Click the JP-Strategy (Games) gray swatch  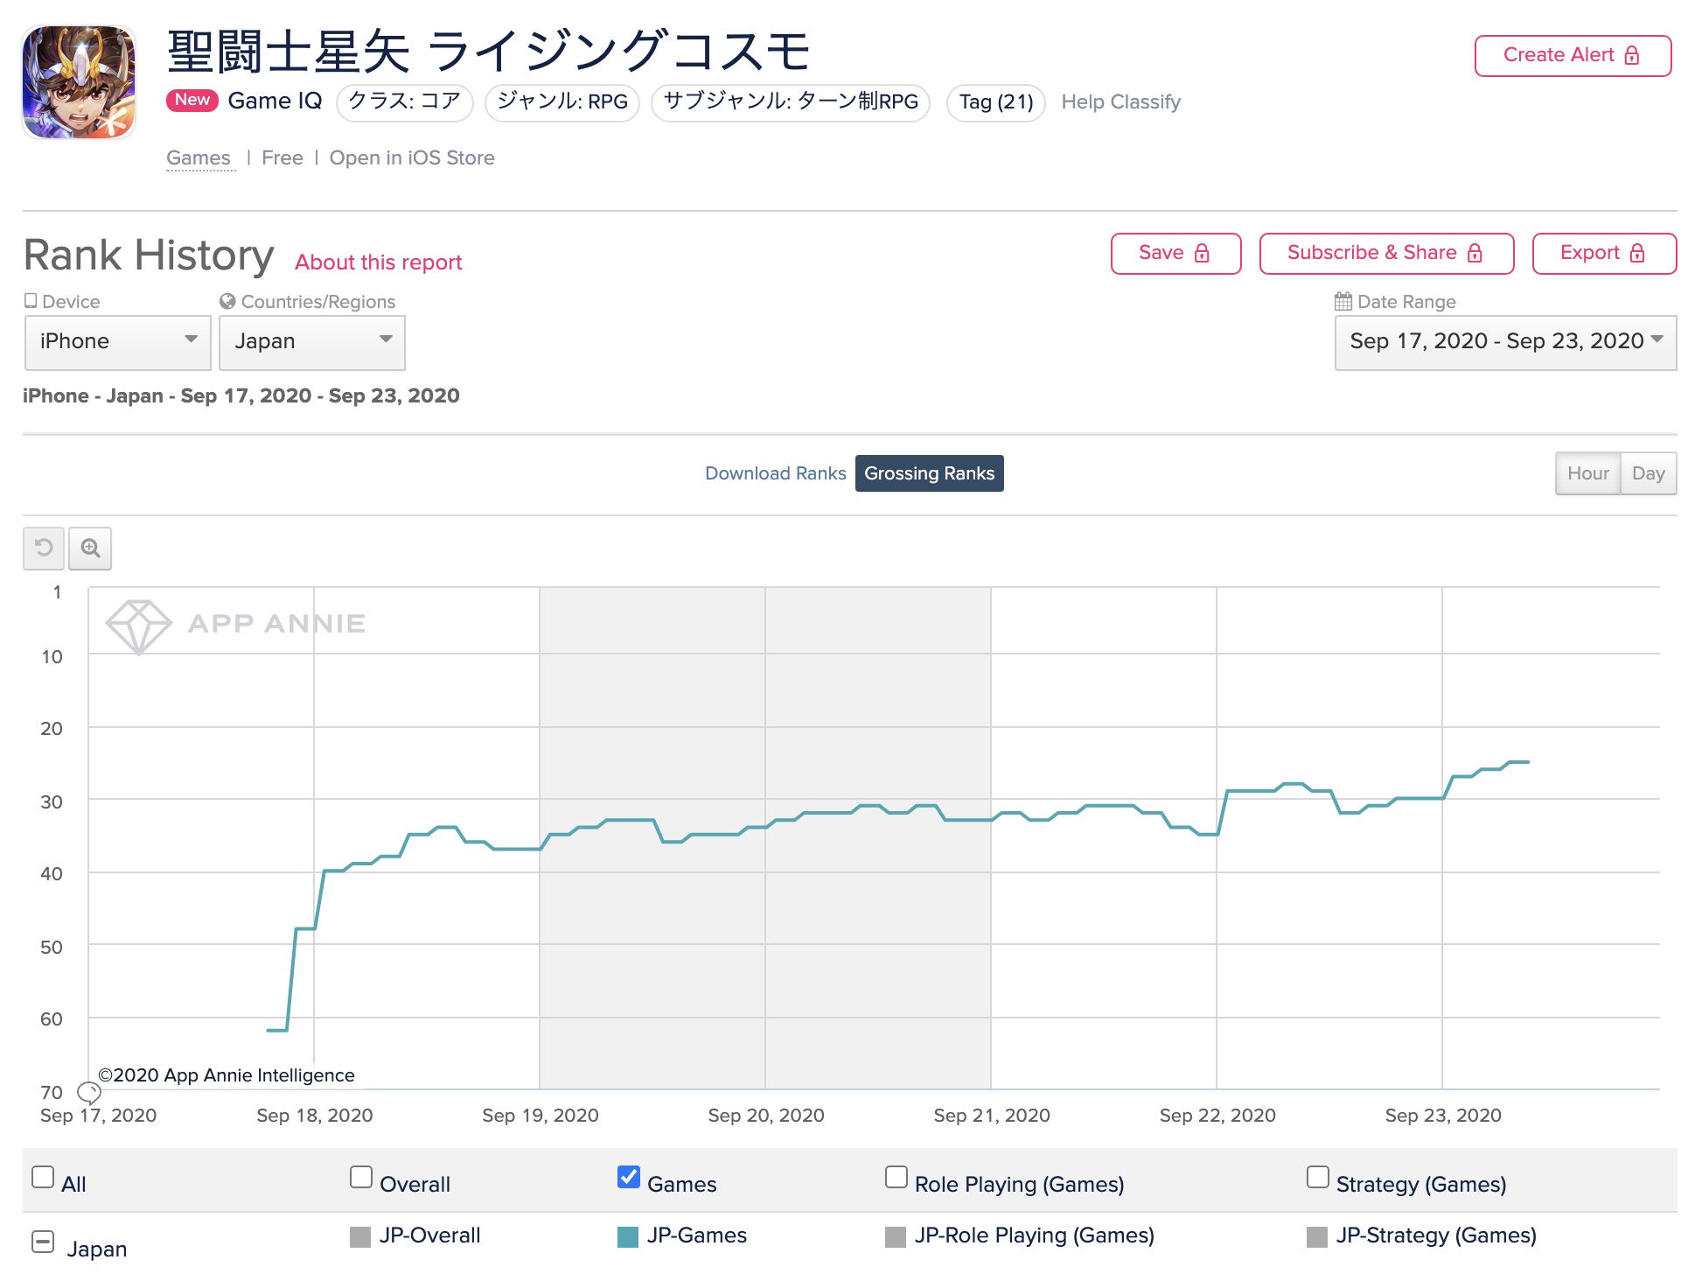click(x=1317, y=1236)
